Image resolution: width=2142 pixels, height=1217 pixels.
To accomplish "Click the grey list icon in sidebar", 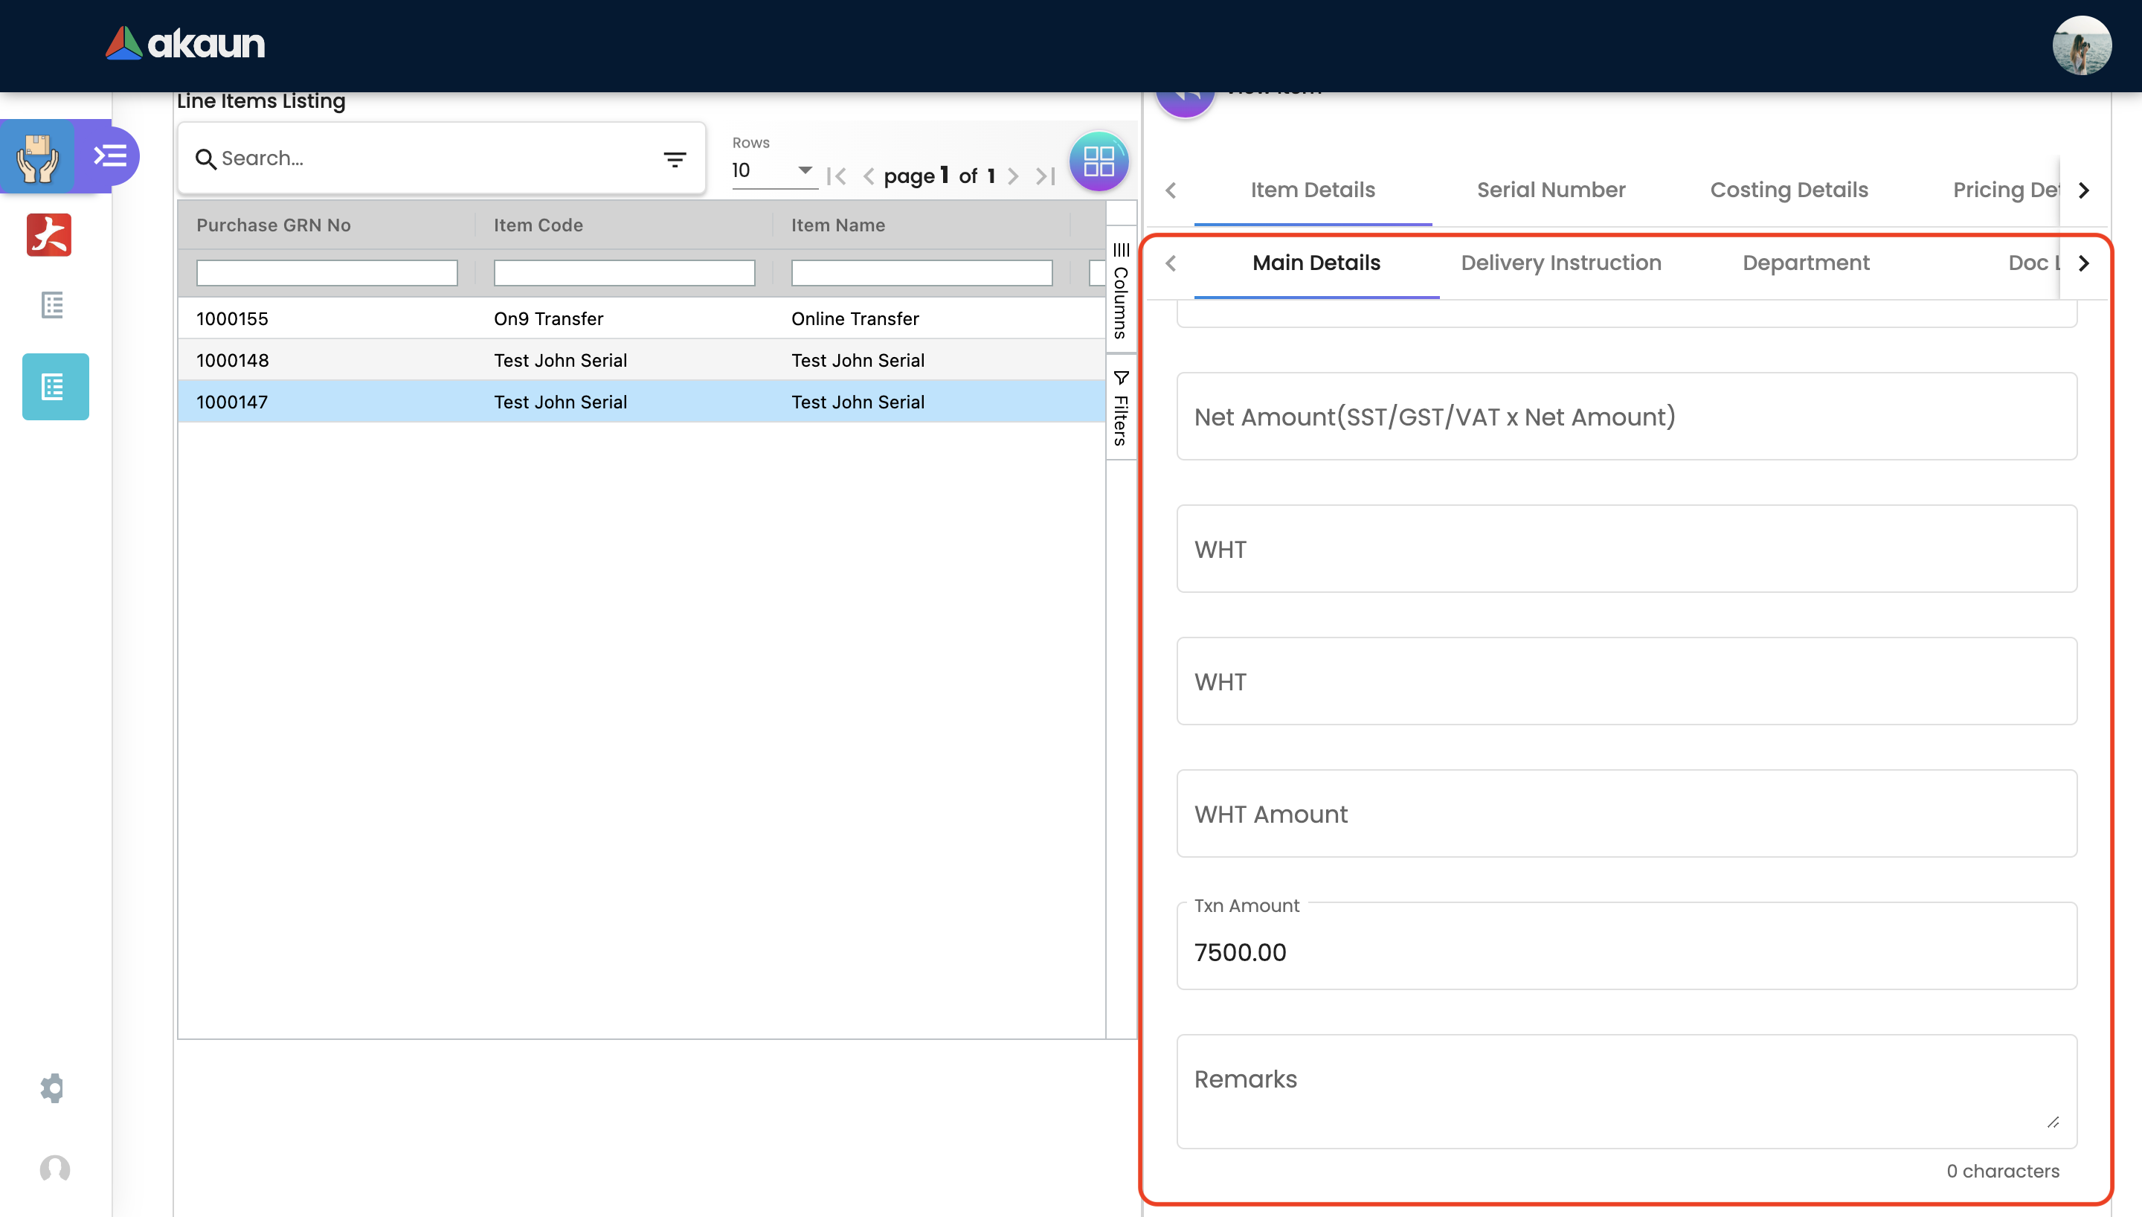I will point(52,305).
